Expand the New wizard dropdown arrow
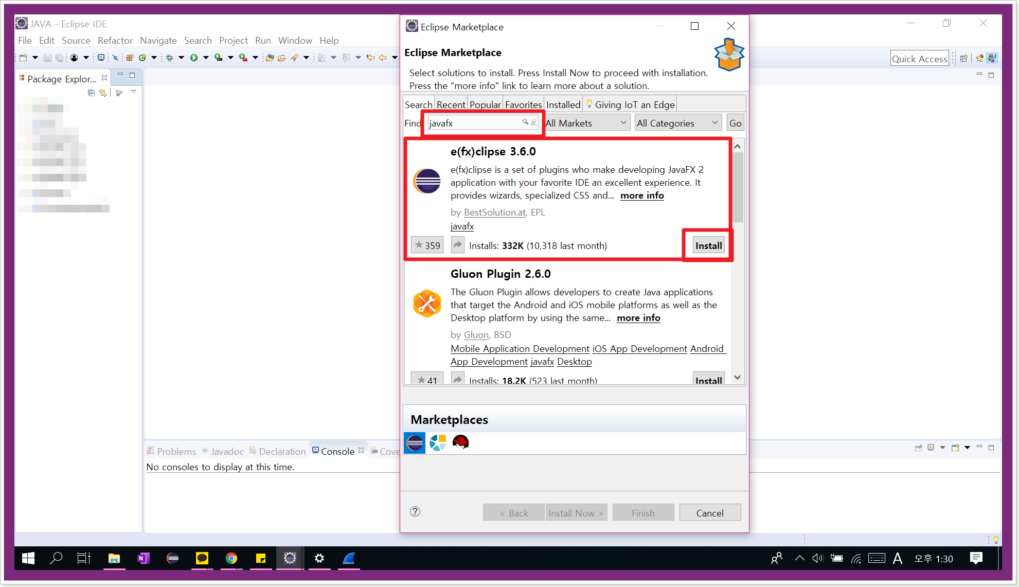This screenshot has height=587, width=1019. tap(35, 58)
